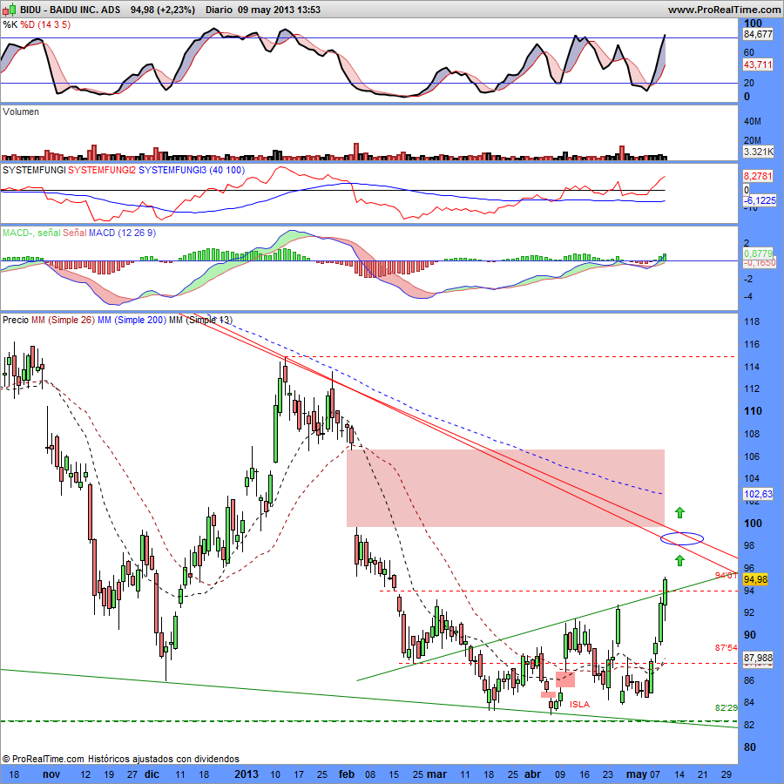Viewport: 784px width, 784px height.
Task: Click the 94'01 level annotation
Action: pyautogui.click(x=726, y=576)
